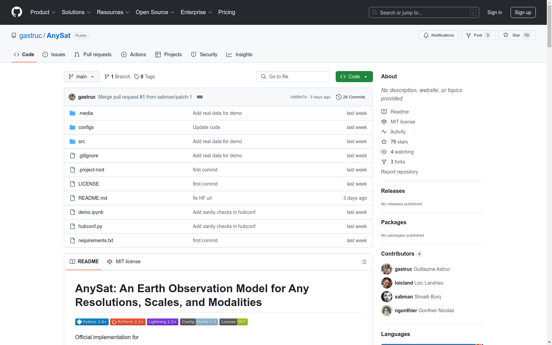Click the history clock icon by 26 Commits
This screenshot has width=552, height=345.
pyautogui.click(x=339, y=97)
